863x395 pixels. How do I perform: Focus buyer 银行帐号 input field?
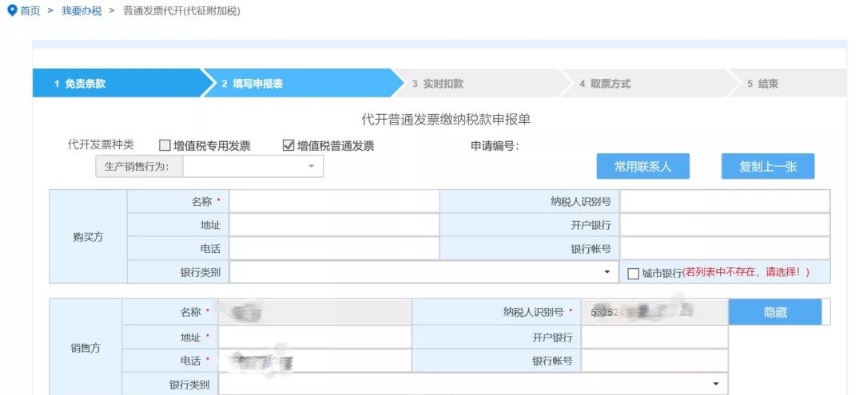[x=725, y=249]
